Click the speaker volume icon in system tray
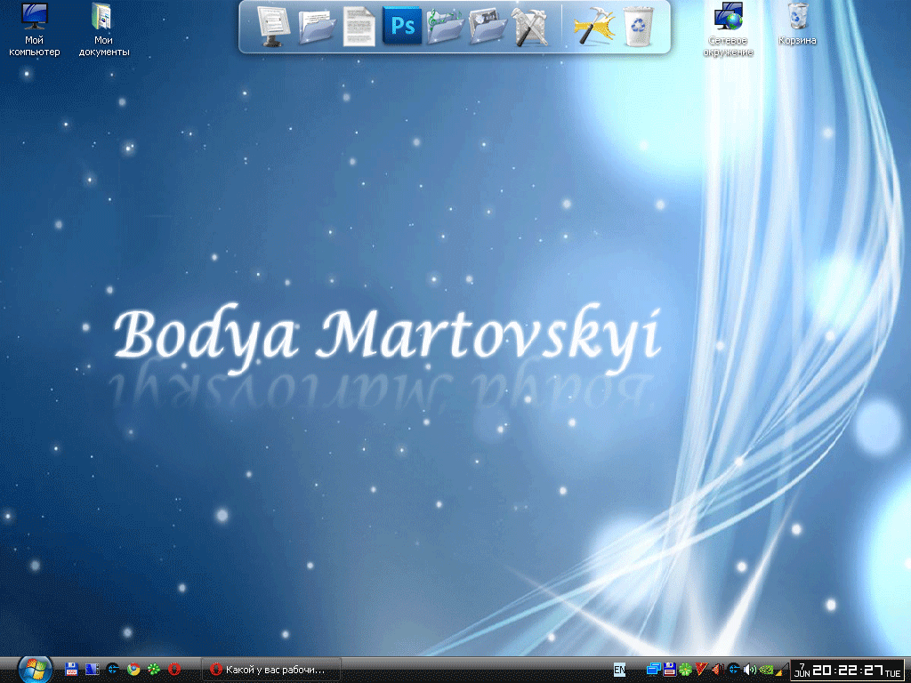Screen dimensions: 911x683 749,669
